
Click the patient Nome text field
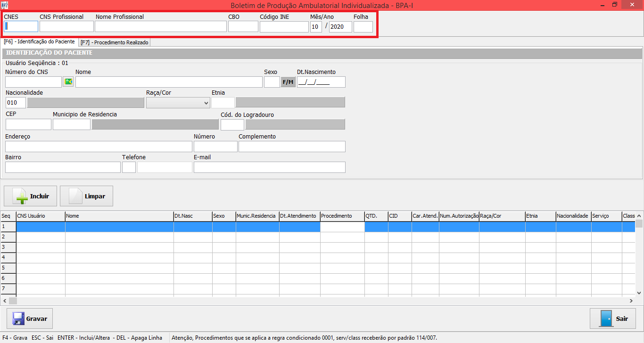coord(169,82)
